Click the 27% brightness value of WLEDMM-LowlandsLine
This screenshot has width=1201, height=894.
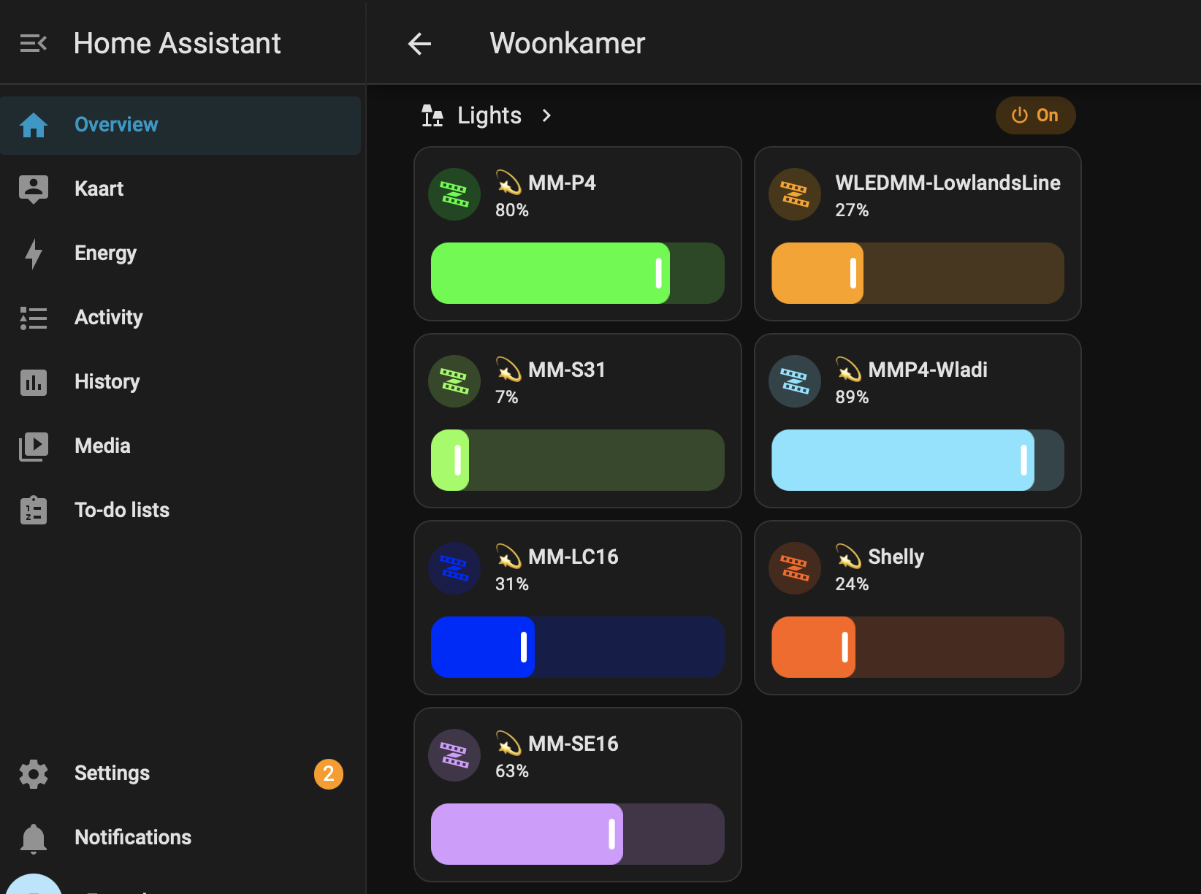point(852,210)
